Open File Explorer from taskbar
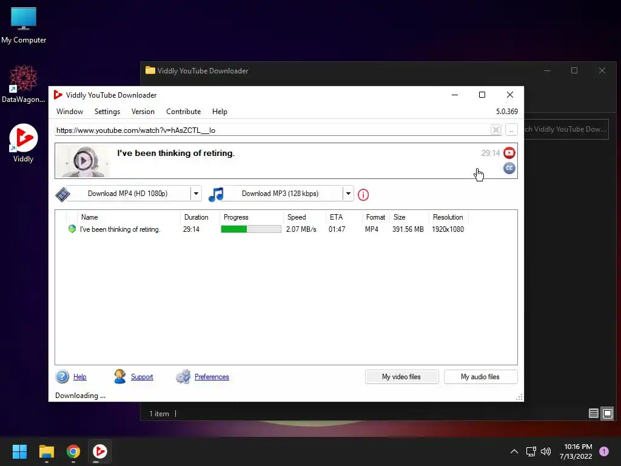621x466 pixels. [x=46, y=451]
